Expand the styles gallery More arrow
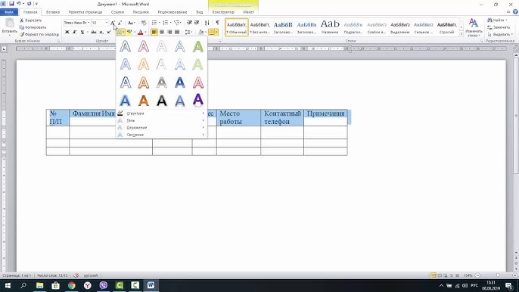Image resolution: width=519 pixels, height=292 pixels. click(x=462, y=34)
